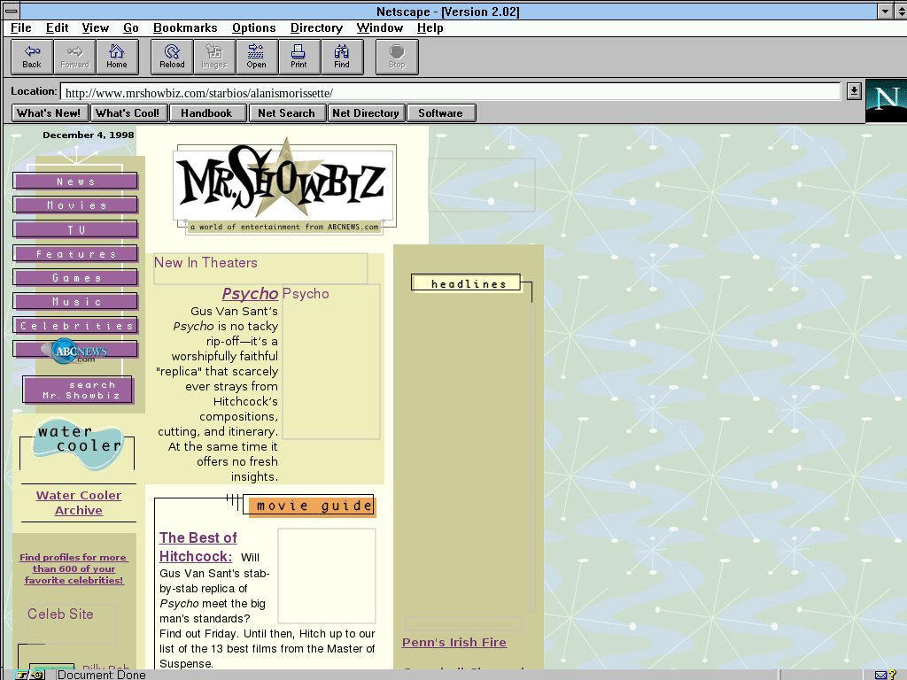Follow the Water Cooler Archive link
The image size is (907, 680).
[78, 503]
